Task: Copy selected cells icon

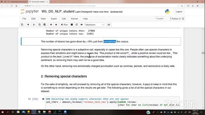Action: [39, 25]
